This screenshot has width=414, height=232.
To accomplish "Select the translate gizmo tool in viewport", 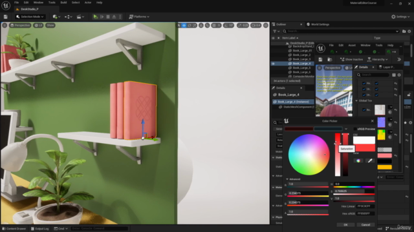I will coord(184,25).
